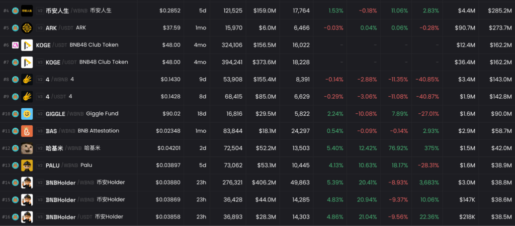Click the $90.02 GIGGLE price cell
The height and width of the screenshot is (226, 515).
(x=170, y=114)
